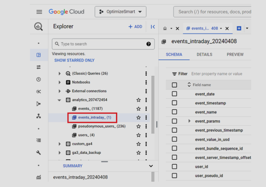Switch to the SCHEMA tab
This screenshot has width=266, height=187.
pos(174,54)
